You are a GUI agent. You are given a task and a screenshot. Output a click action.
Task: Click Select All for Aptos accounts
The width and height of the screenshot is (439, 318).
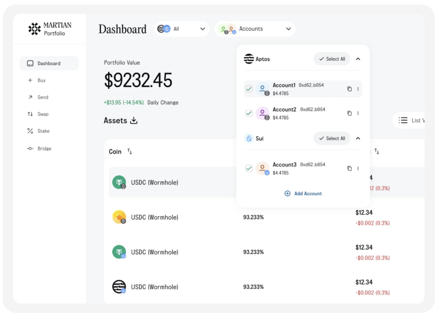pos(331,59)
